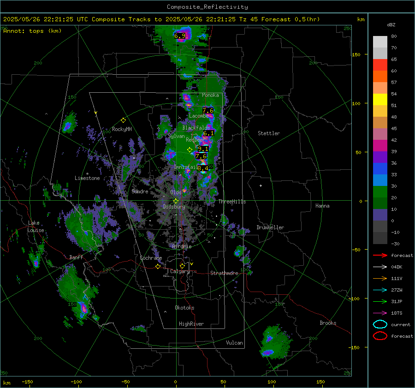Click the cyan current-storm ellipse icon
Screen dimensions: 415x388
(x=380, y=324)
